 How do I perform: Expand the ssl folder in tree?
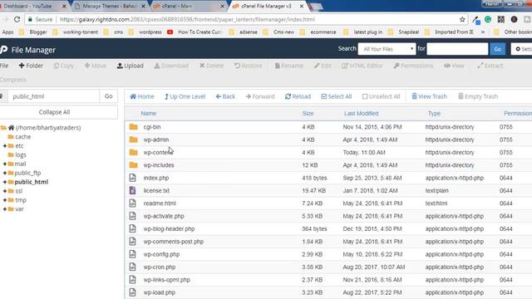(x=5, y=191)
